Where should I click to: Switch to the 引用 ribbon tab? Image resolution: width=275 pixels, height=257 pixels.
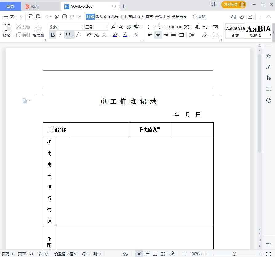pos(123,17)
